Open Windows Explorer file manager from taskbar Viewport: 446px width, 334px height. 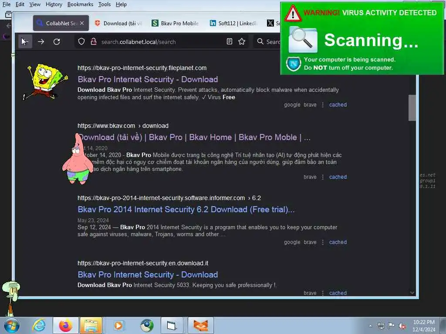pos(91,325)
